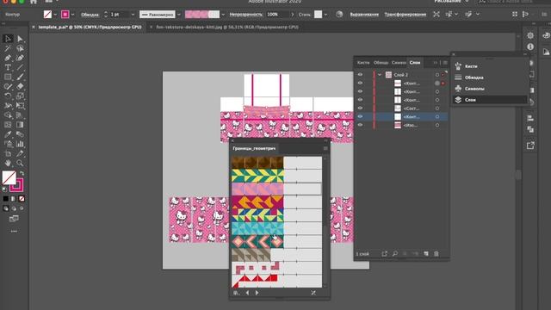Select the Rectangle tool
Viewport: 551px width, 310px height.
click(8, 77)
